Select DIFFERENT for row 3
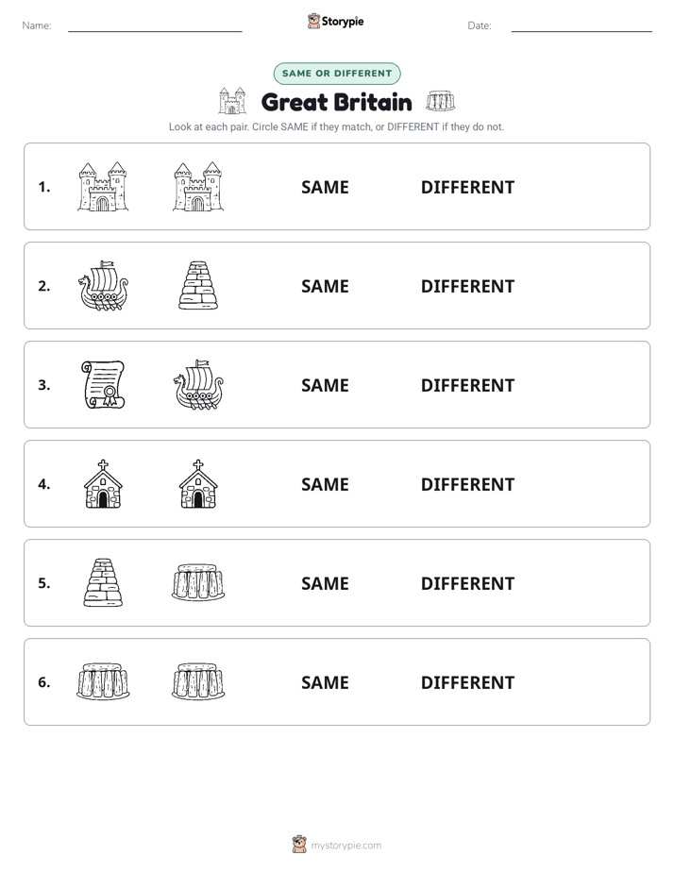Image resolution: width=674 pixels, height=872 pixels. point(467,385)
